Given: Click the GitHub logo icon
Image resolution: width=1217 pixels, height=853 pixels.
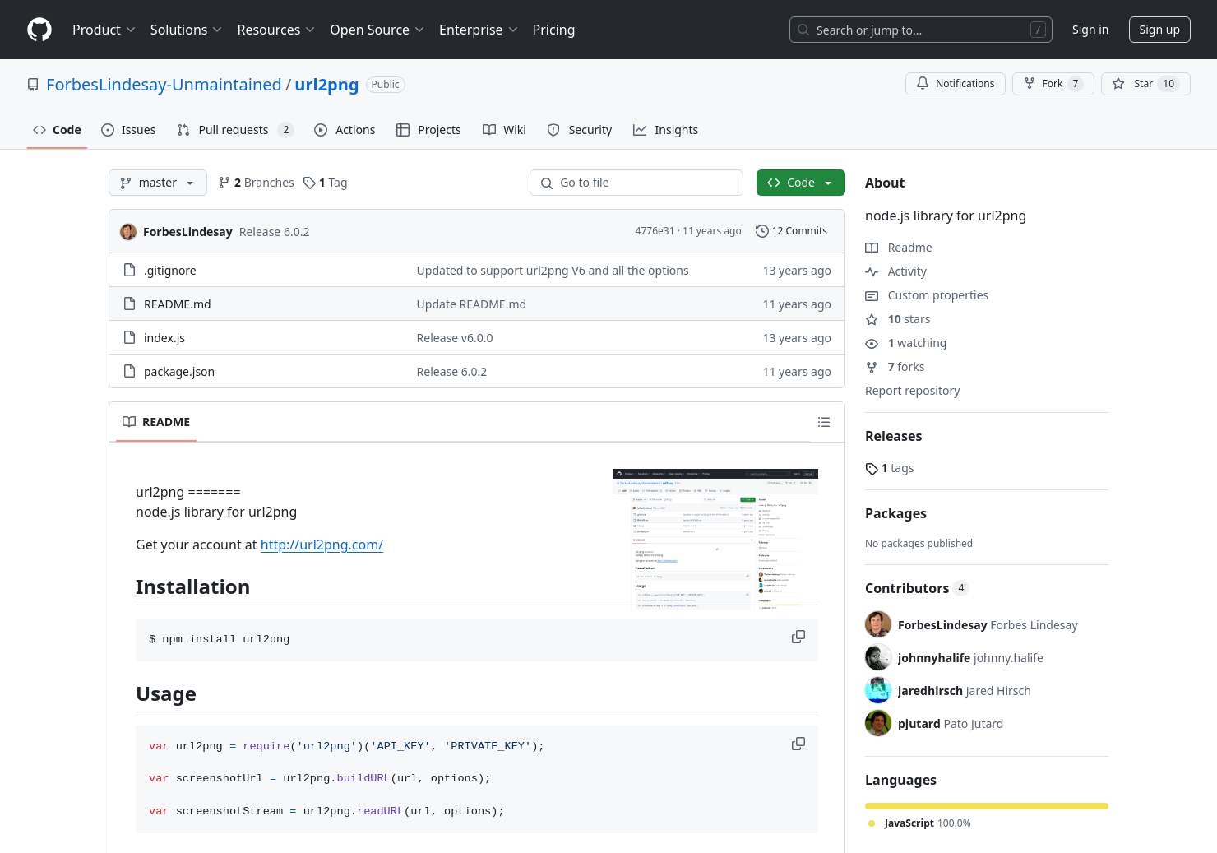Looking at the screenshot, I should point(39,30).
